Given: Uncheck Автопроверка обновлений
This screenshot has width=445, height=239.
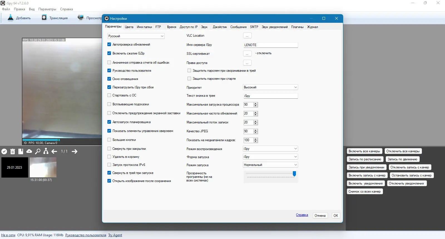Looking at the screenshot, I should [109, 44].
